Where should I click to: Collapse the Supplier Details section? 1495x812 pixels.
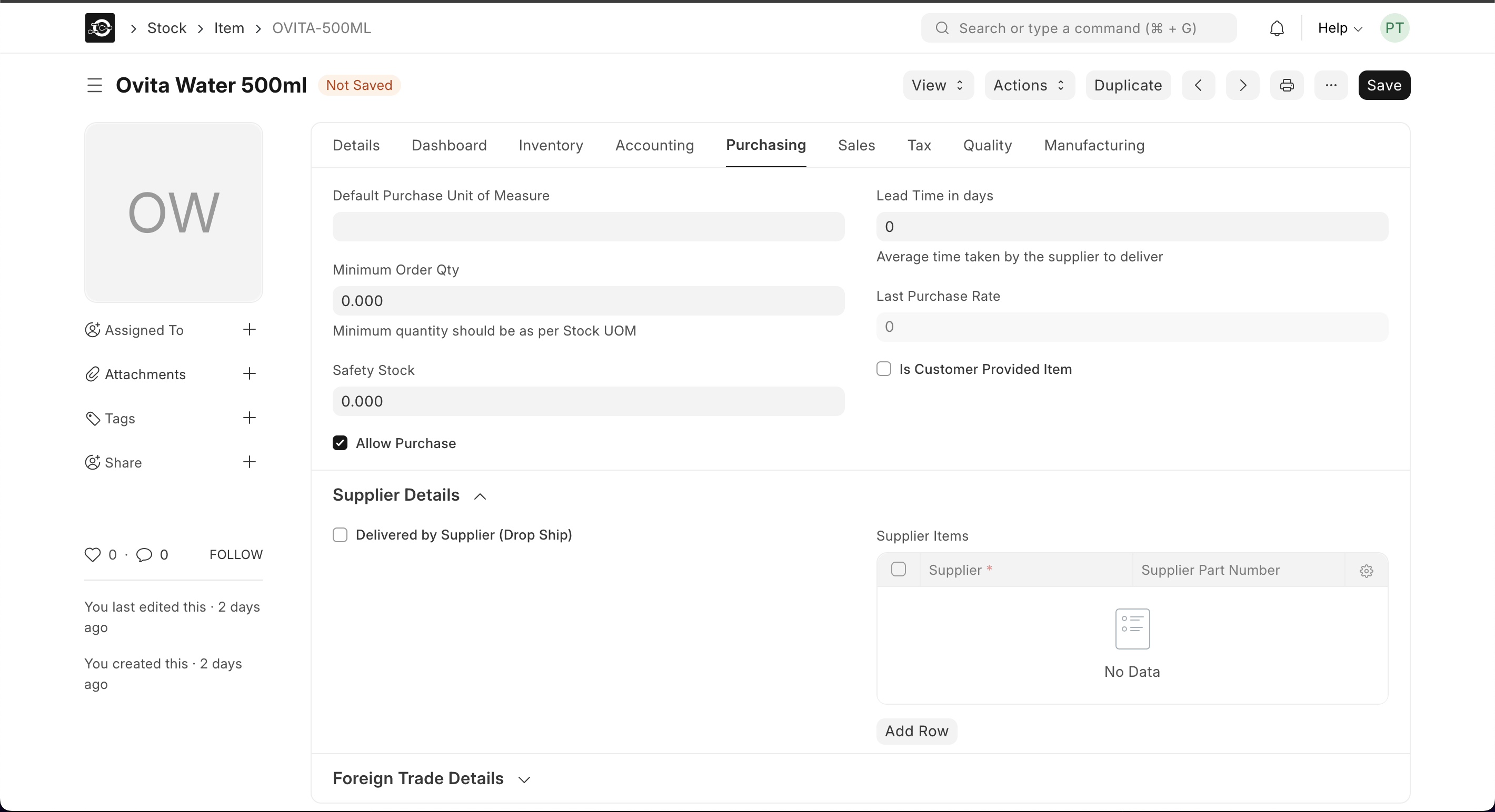[480, 496]
